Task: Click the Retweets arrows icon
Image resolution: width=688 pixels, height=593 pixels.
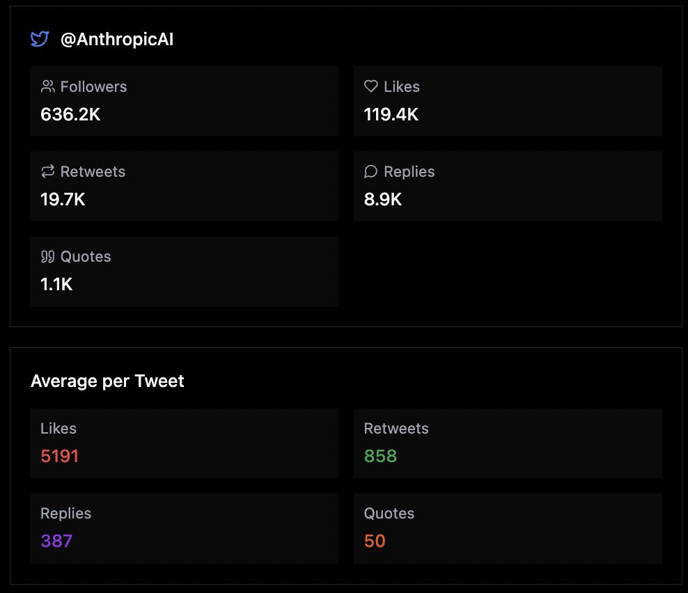Action: coord(47,171)
